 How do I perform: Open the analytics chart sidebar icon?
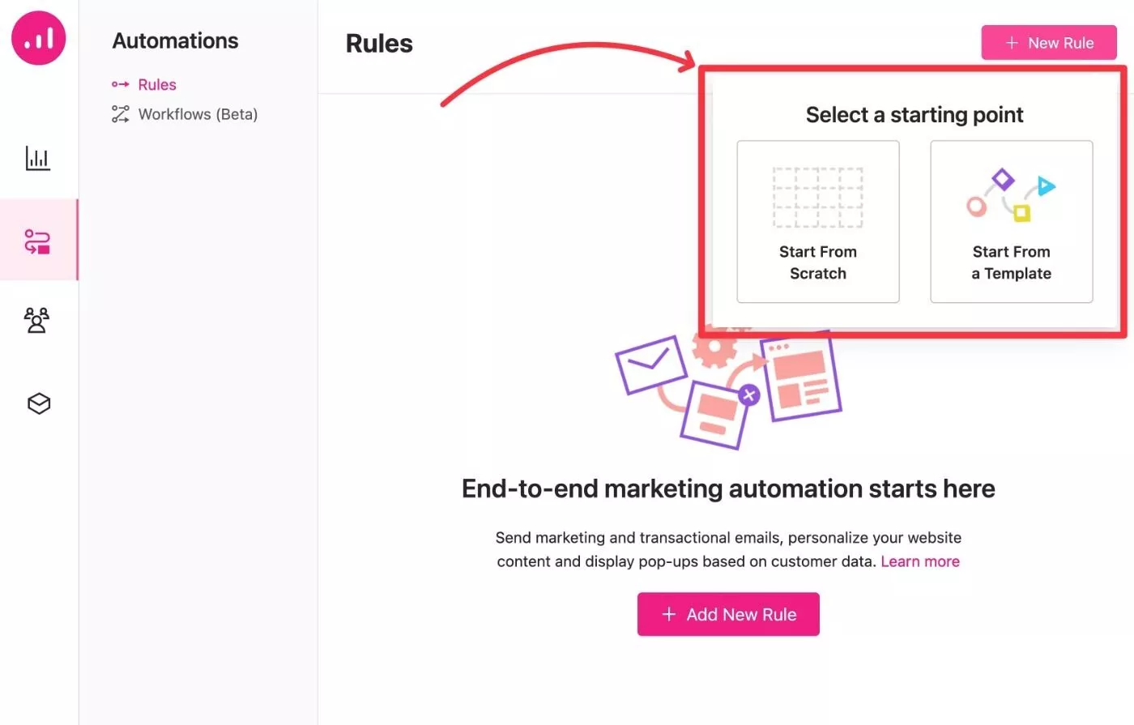[38, 158]
